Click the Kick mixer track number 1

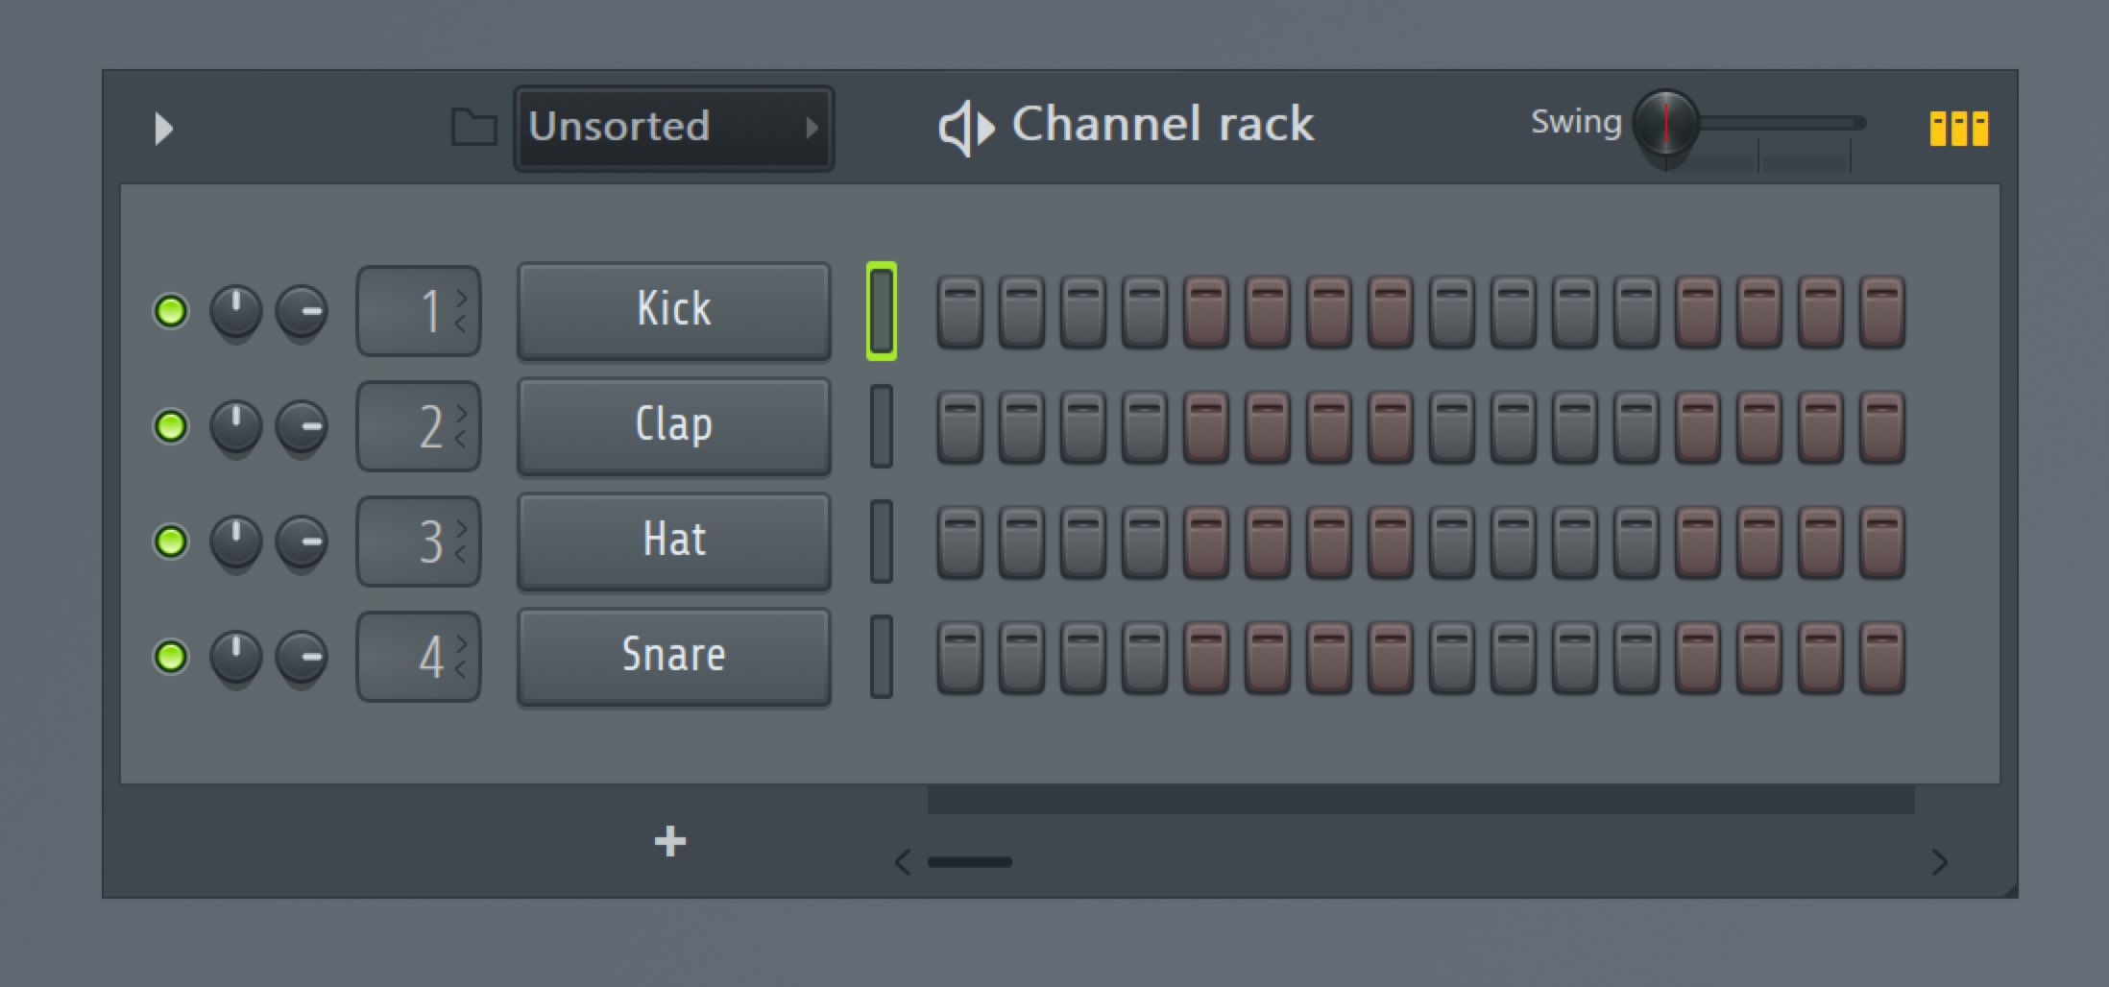tap(419, 311)
